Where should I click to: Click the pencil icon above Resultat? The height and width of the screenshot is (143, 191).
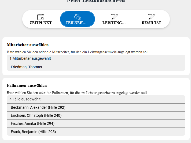point(151,17)
